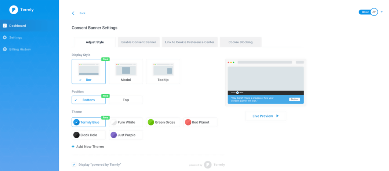
Task: Click the ZP user avatar
Action: tap(374, 12)
